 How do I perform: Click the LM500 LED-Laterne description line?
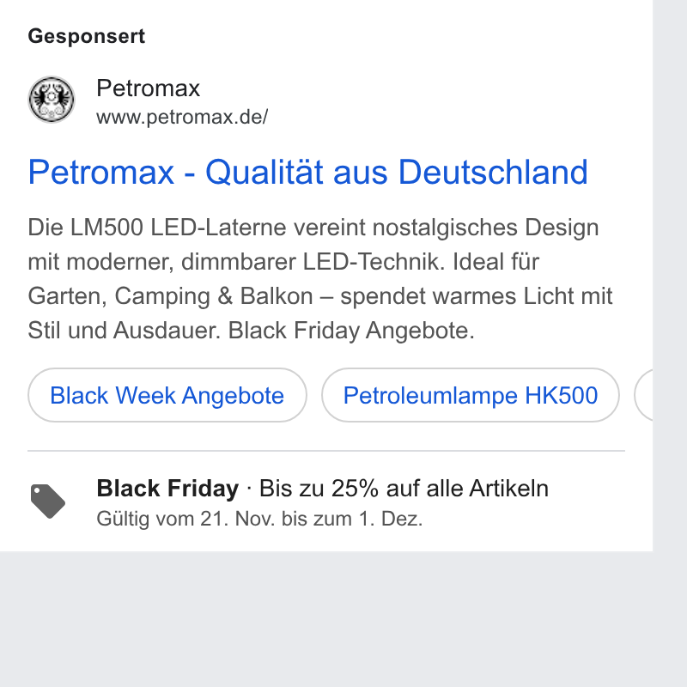[x=313, y=228]
